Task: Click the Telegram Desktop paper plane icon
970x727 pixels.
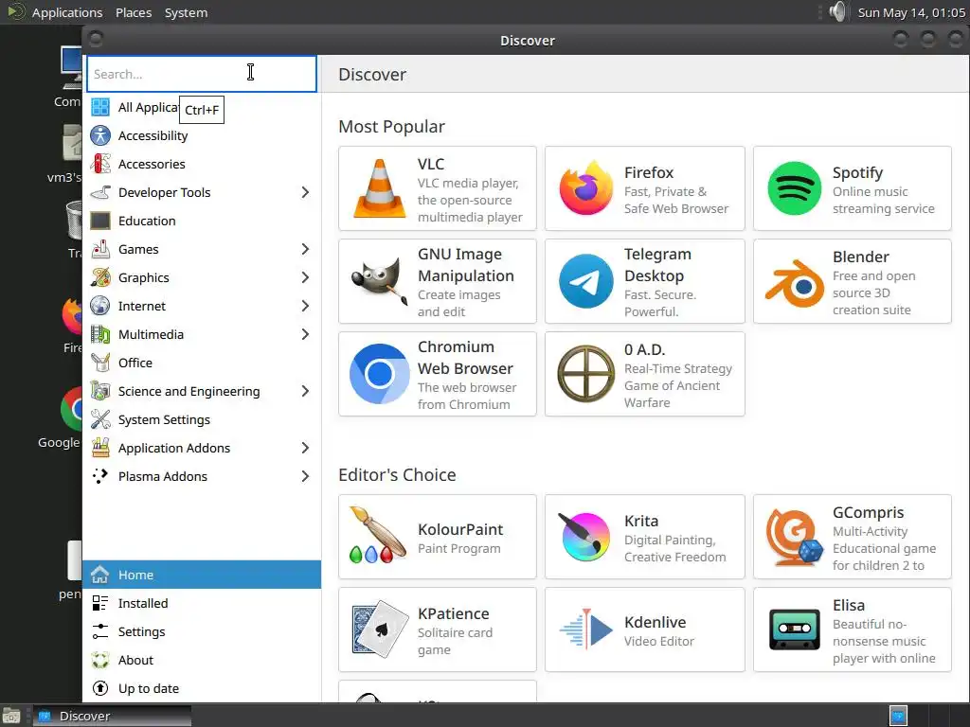Action: click(585, 281)
